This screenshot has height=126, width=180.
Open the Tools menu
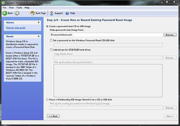point(19,8)
